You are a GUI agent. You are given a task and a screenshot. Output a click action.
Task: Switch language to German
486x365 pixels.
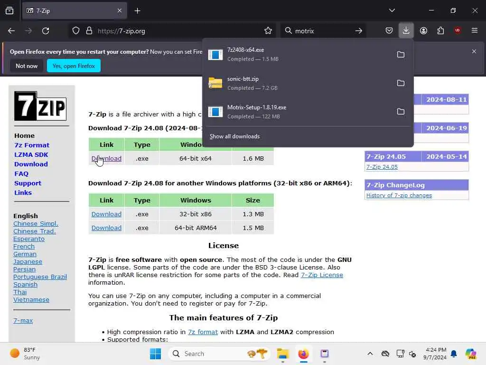[x=25, y=254]
